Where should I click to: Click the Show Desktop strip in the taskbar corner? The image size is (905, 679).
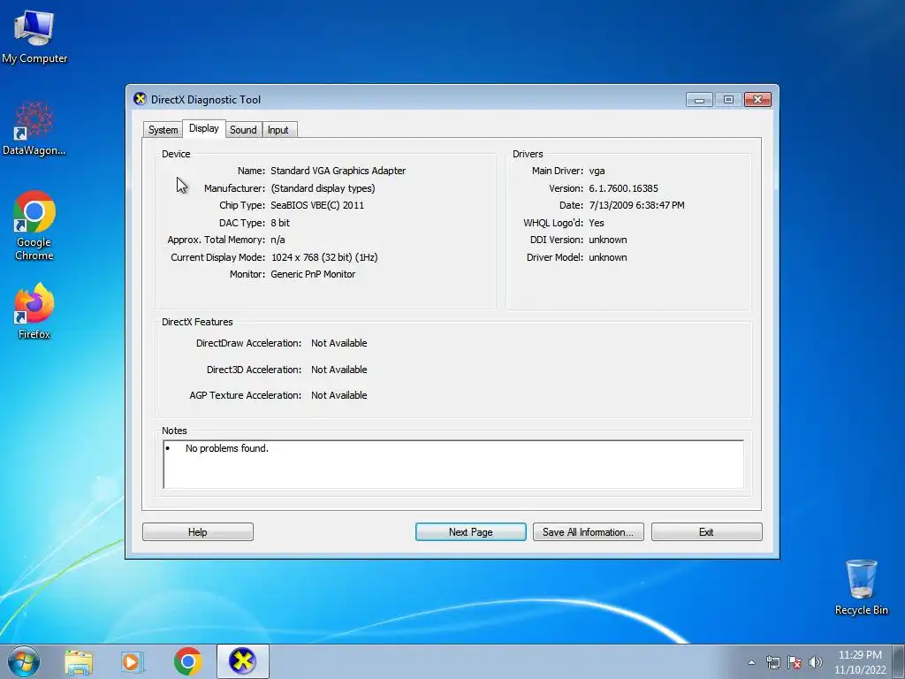(899, 661)
